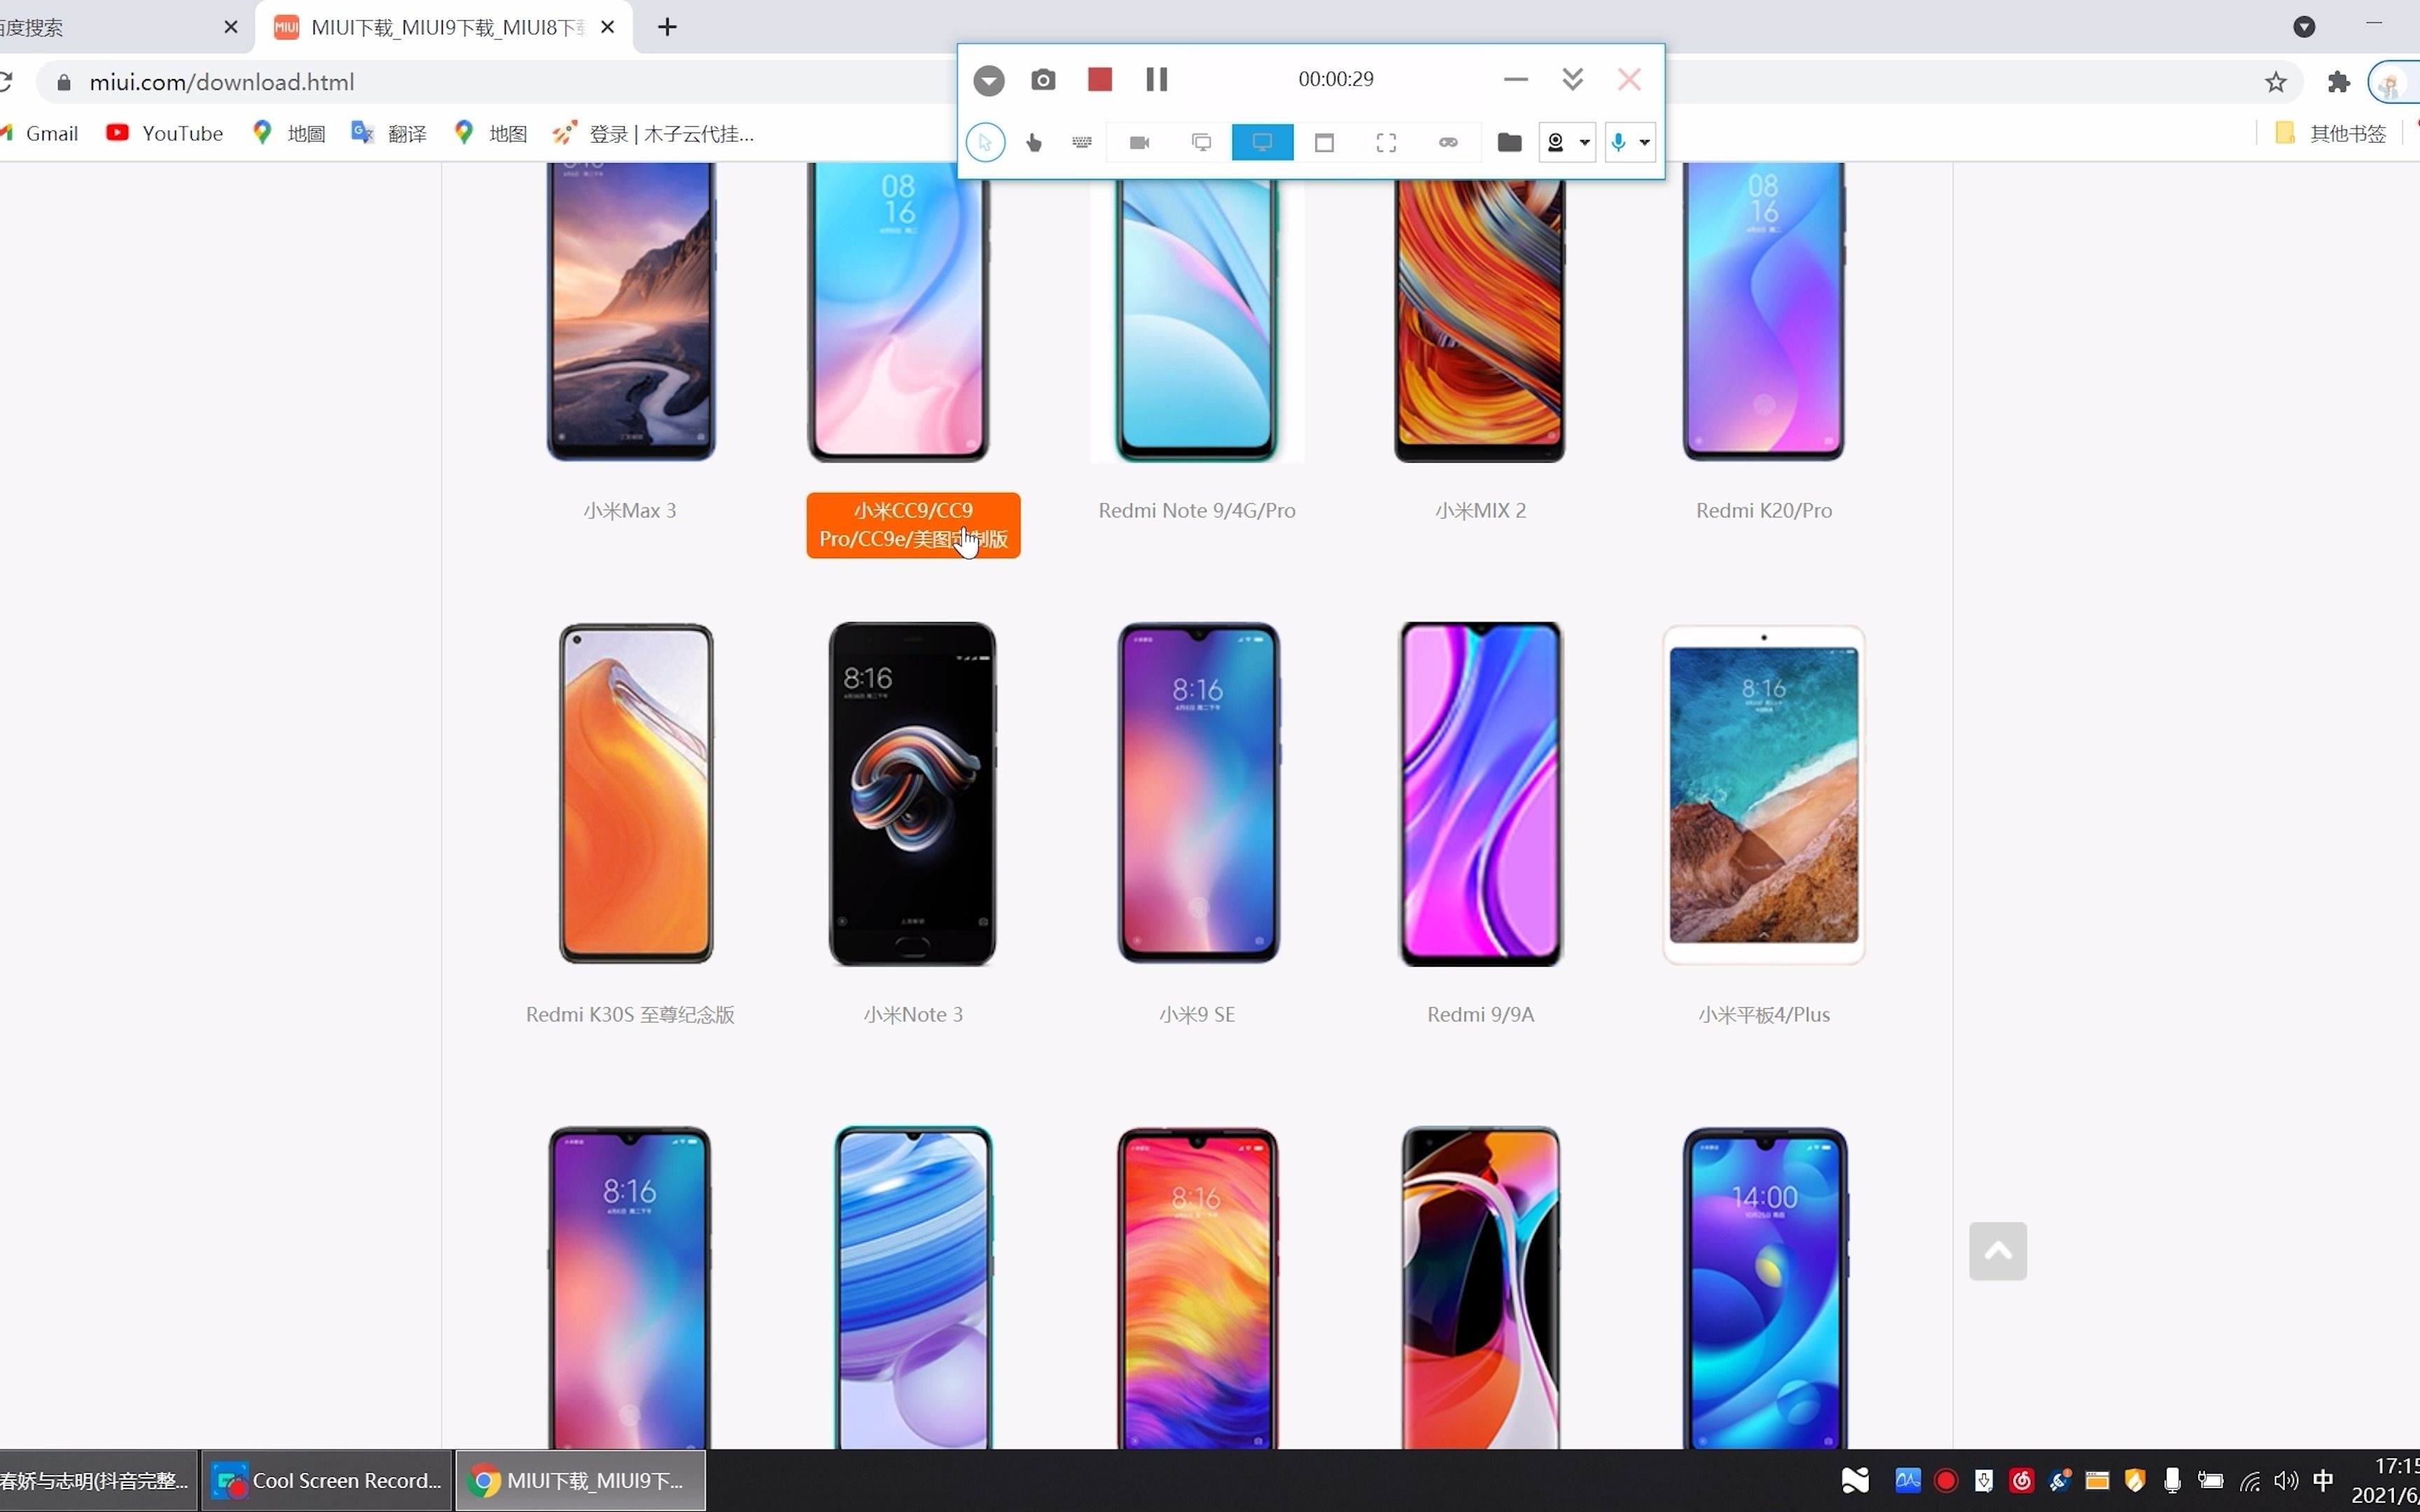Open volume control in system tray
The image size is (2420, 1512).
pos(2286,1480)
